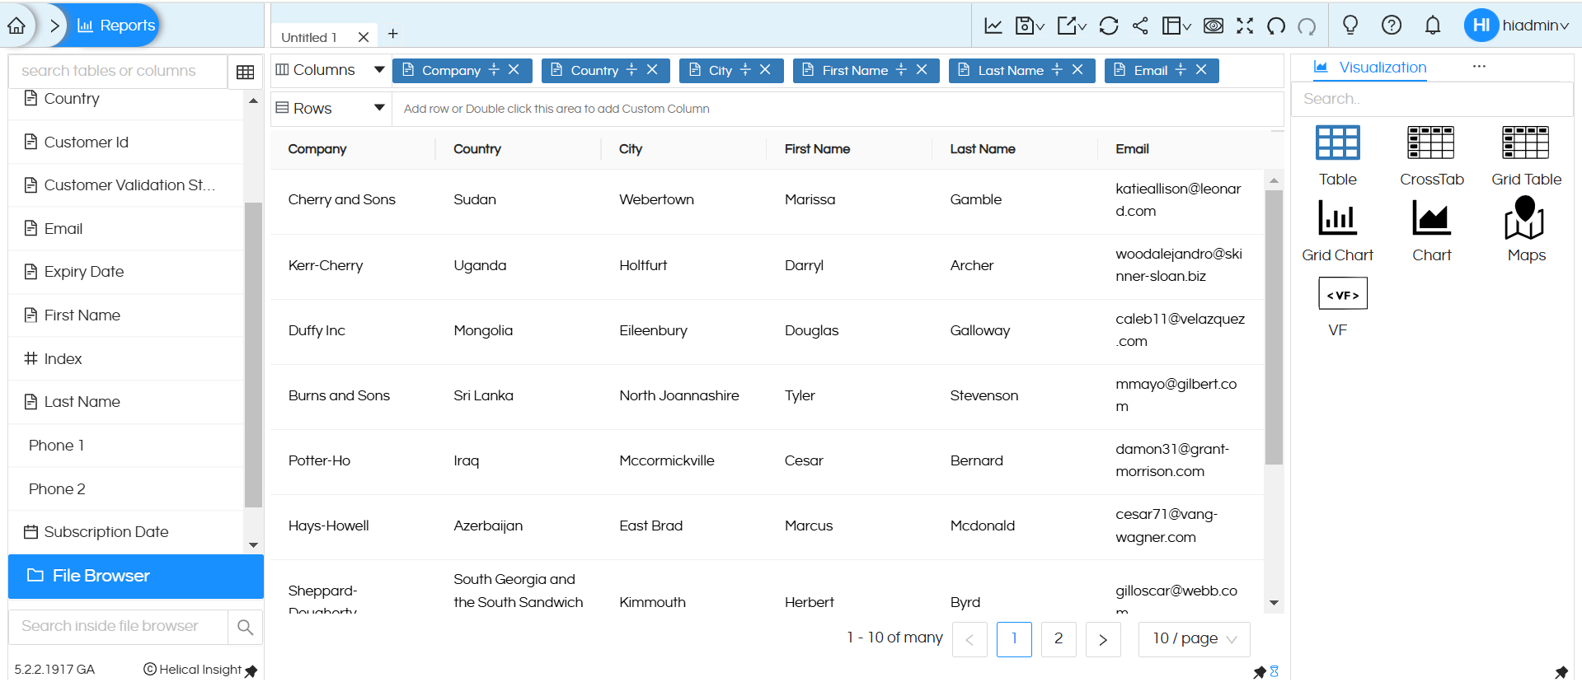
Task: Click the pin icon next to Helical Insight
Action: click(251, 671)
